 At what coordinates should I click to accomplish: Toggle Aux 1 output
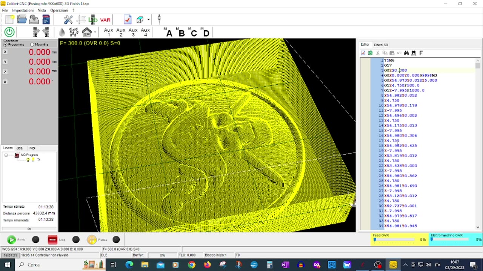(x=108, y=32)
